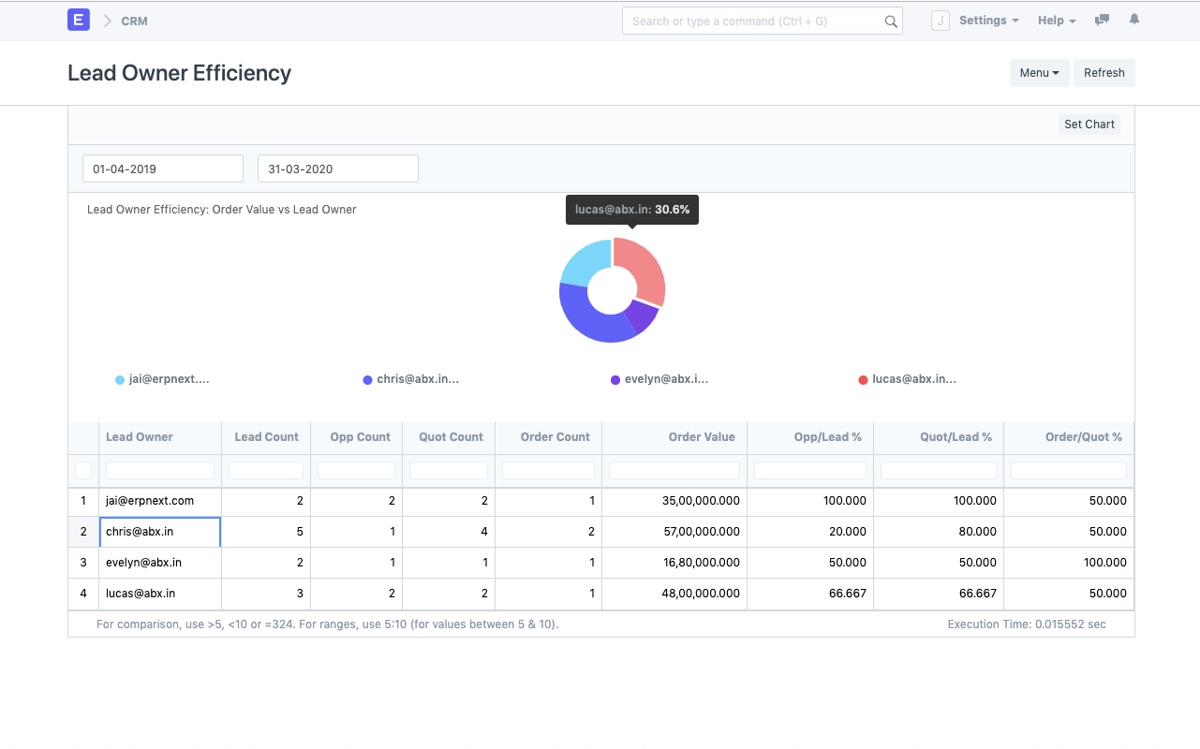Click the 01-04-2019 date field
Viewport: 1200px width, 749px height.
pos(162,169)
